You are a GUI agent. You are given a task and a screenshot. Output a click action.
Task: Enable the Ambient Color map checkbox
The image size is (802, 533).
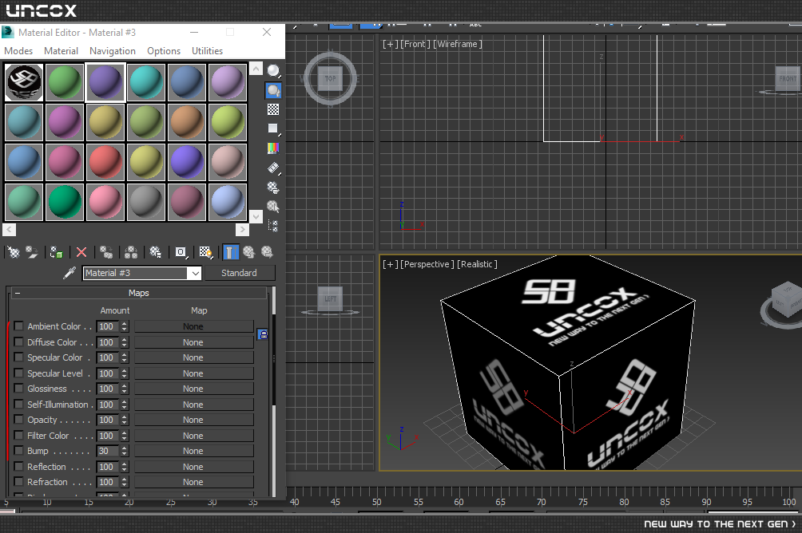tap(18, 326)
